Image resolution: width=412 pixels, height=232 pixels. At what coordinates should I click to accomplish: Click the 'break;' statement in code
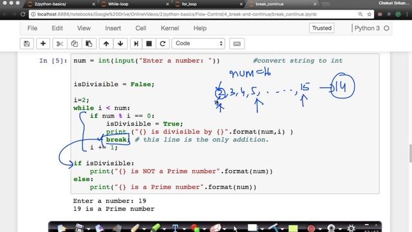point(118,140)
